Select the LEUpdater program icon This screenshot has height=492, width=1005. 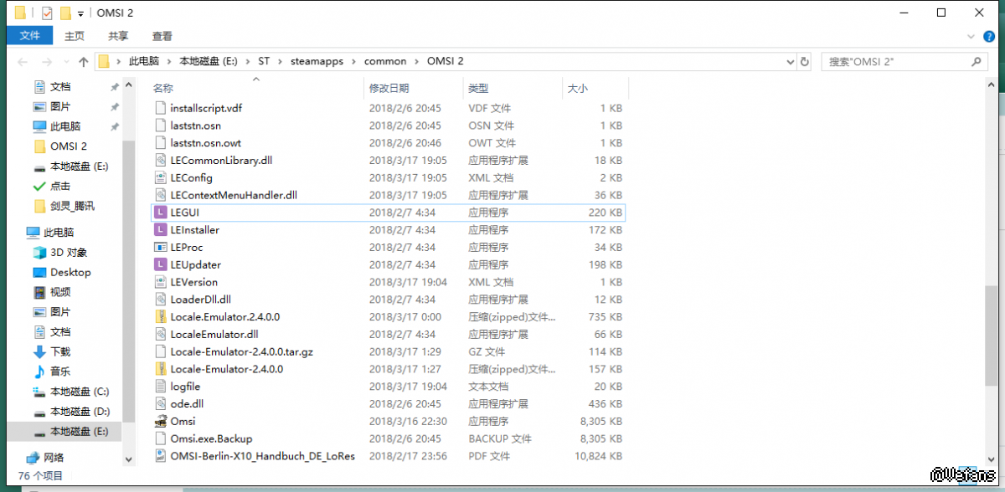(x=162, y=264)
